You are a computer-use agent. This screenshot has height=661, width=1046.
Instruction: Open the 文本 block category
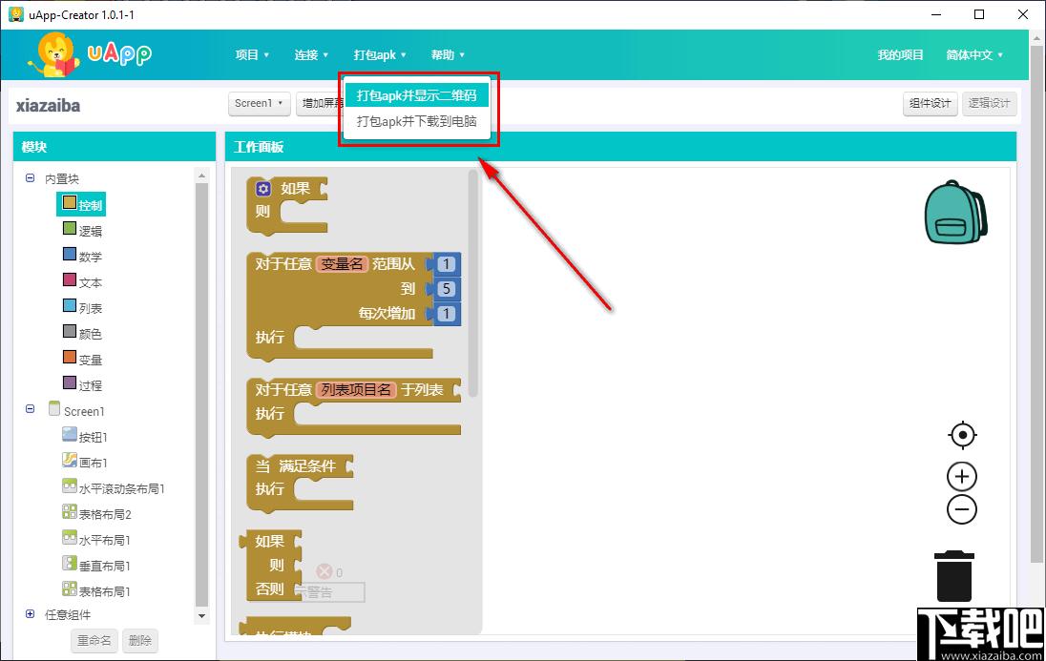(x=82, y=281)
